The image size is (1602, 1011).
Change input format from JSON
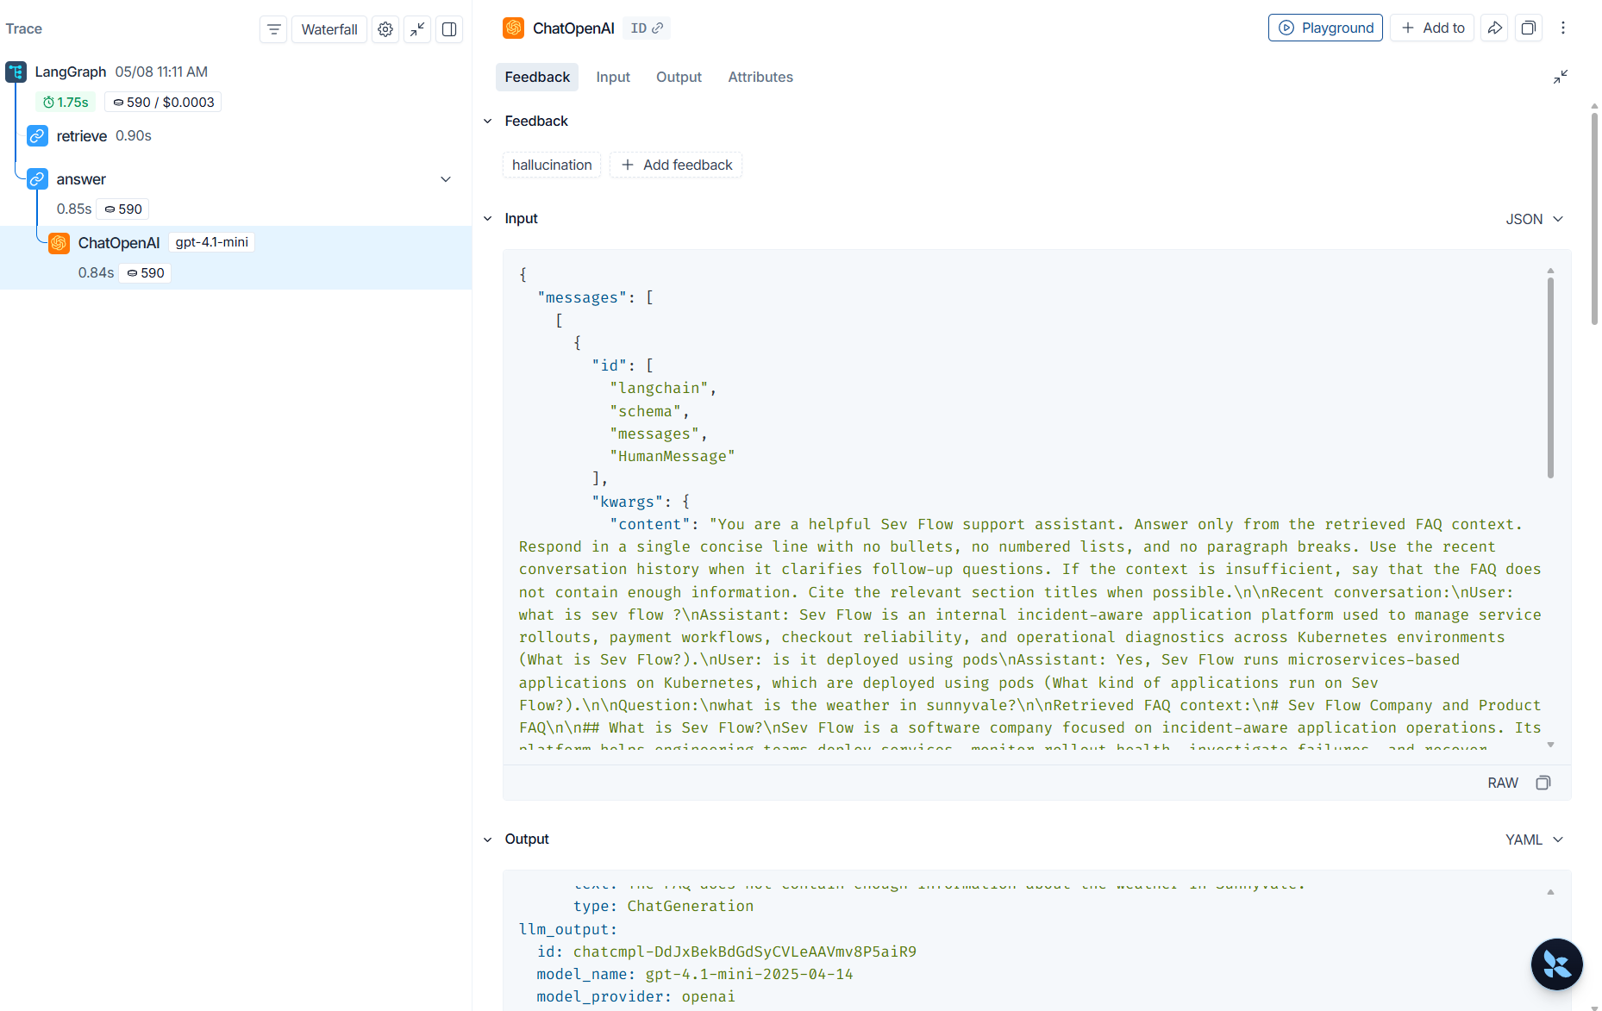click(x=1534, y=219)
